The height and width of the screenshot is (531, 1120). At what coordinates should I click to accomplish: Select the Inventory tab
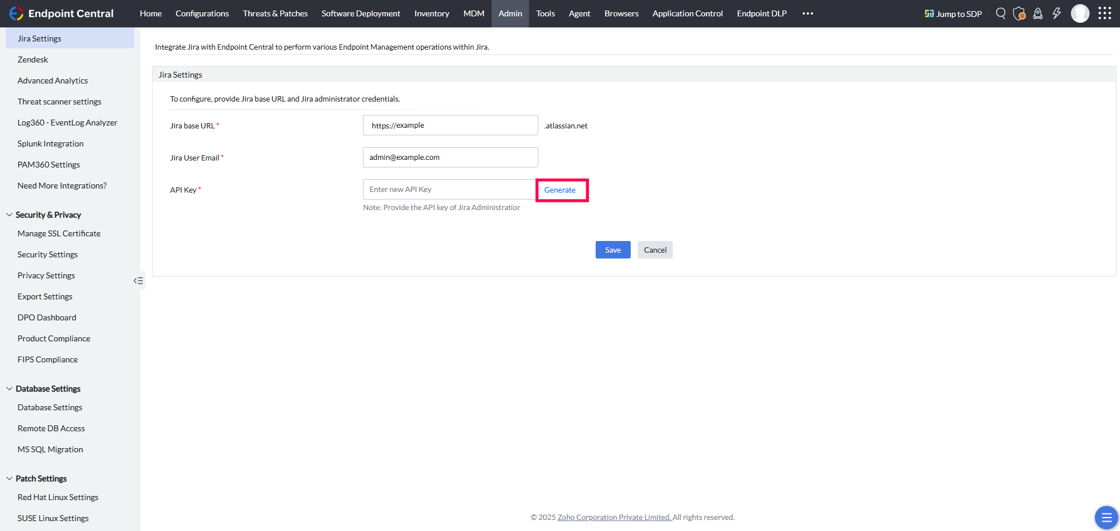[432, 13]
